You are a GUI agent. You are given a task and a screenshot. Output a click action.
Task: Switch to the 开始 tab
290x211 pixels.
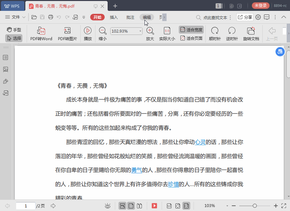pos(97,17)
